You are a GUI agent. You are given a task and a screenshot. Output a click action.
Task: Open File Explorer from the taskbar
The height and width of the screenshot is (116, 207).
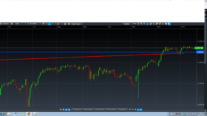(x=9, y=114)
